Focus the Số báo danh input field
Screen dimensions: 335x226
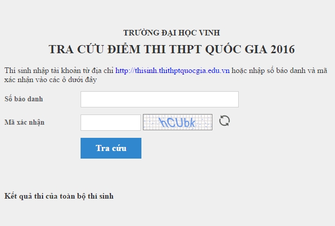160,99
